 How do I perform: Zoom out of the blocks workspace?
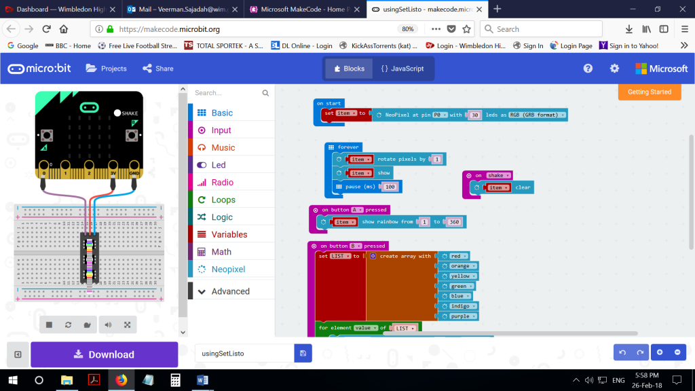tap(678, 352)
